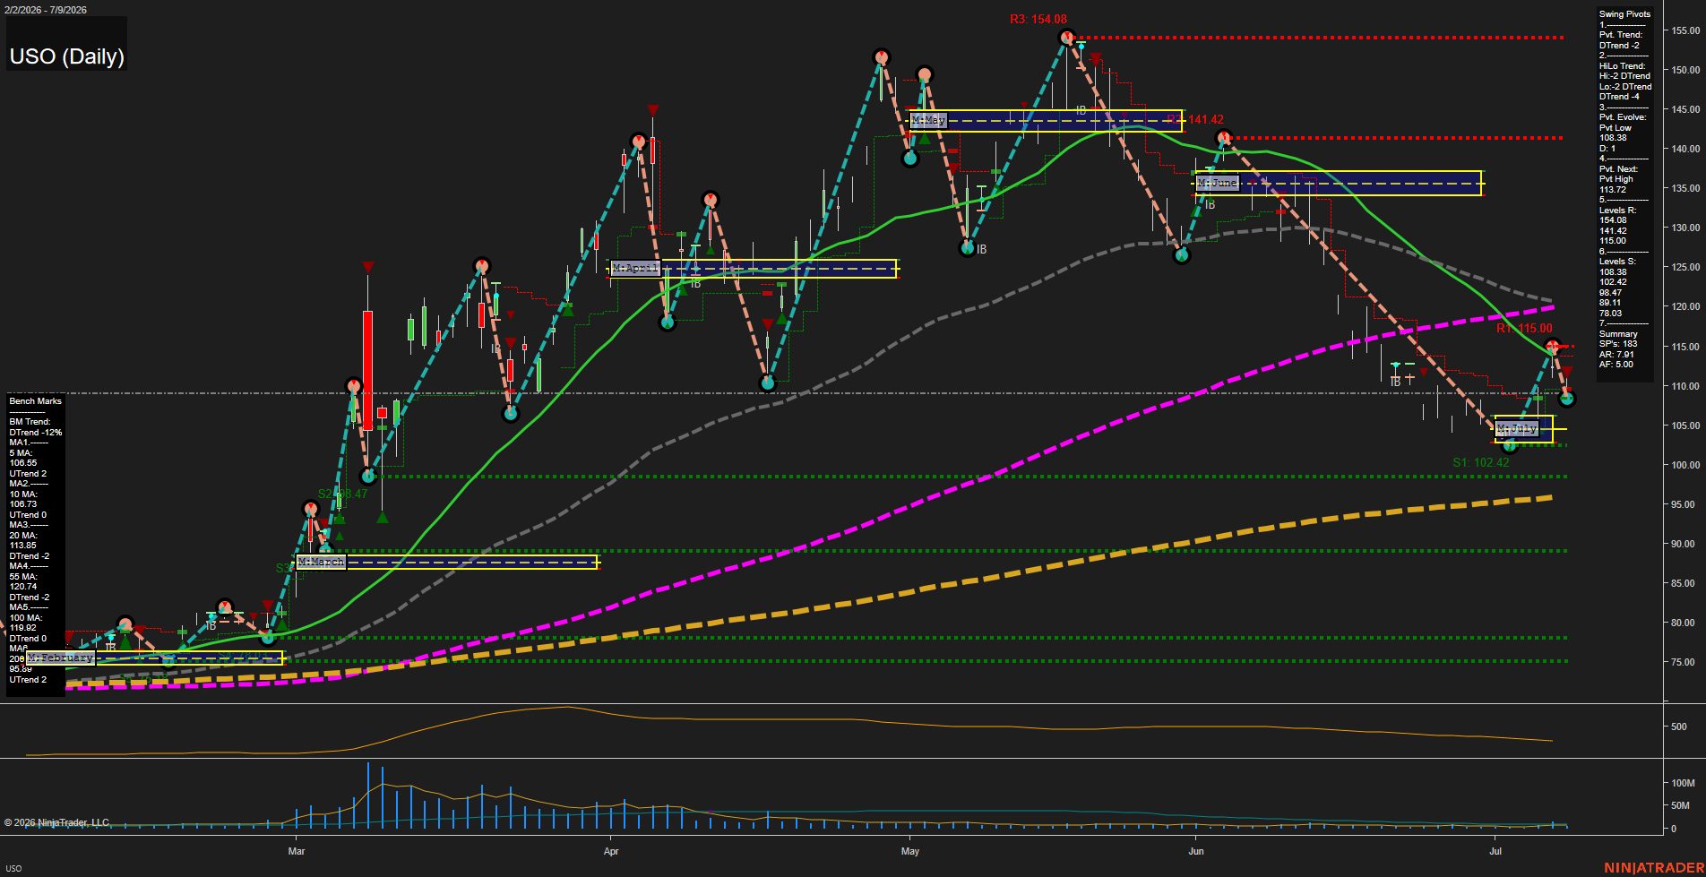This screenshot has height=877, width=1706.
Task: Select the 2/2/2026 - 7/9/2026 date range label
Action: click(46, 10)
